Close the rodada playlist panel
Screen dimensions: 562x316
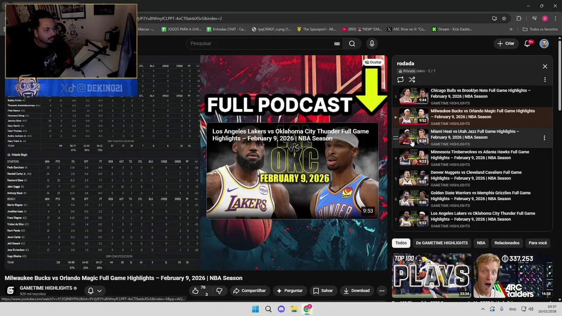point(545,66)
